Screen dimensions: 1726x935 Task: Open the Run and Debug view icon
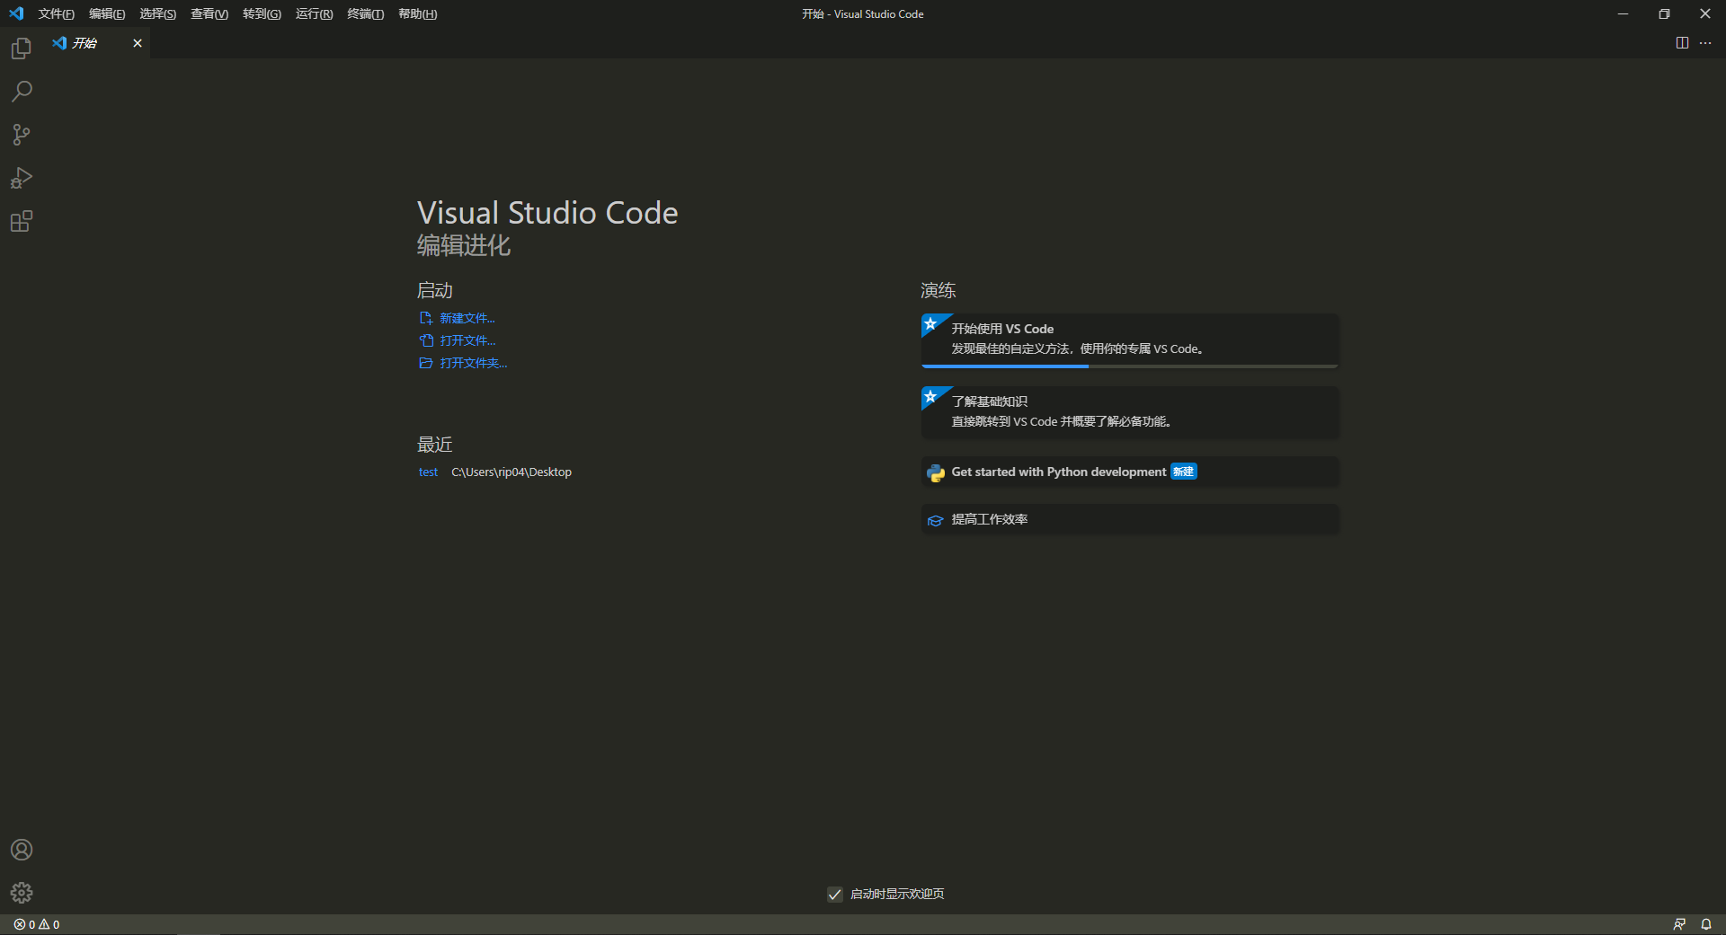(x=22, y=178)
